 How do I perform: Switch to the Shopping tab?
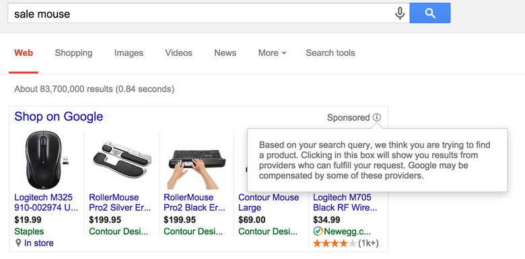tap(73, 53)
